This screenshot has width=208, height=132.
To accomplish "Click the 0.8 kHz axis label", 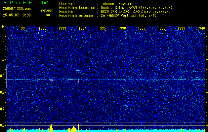I will pyautogui.click(x=3, y=92).
